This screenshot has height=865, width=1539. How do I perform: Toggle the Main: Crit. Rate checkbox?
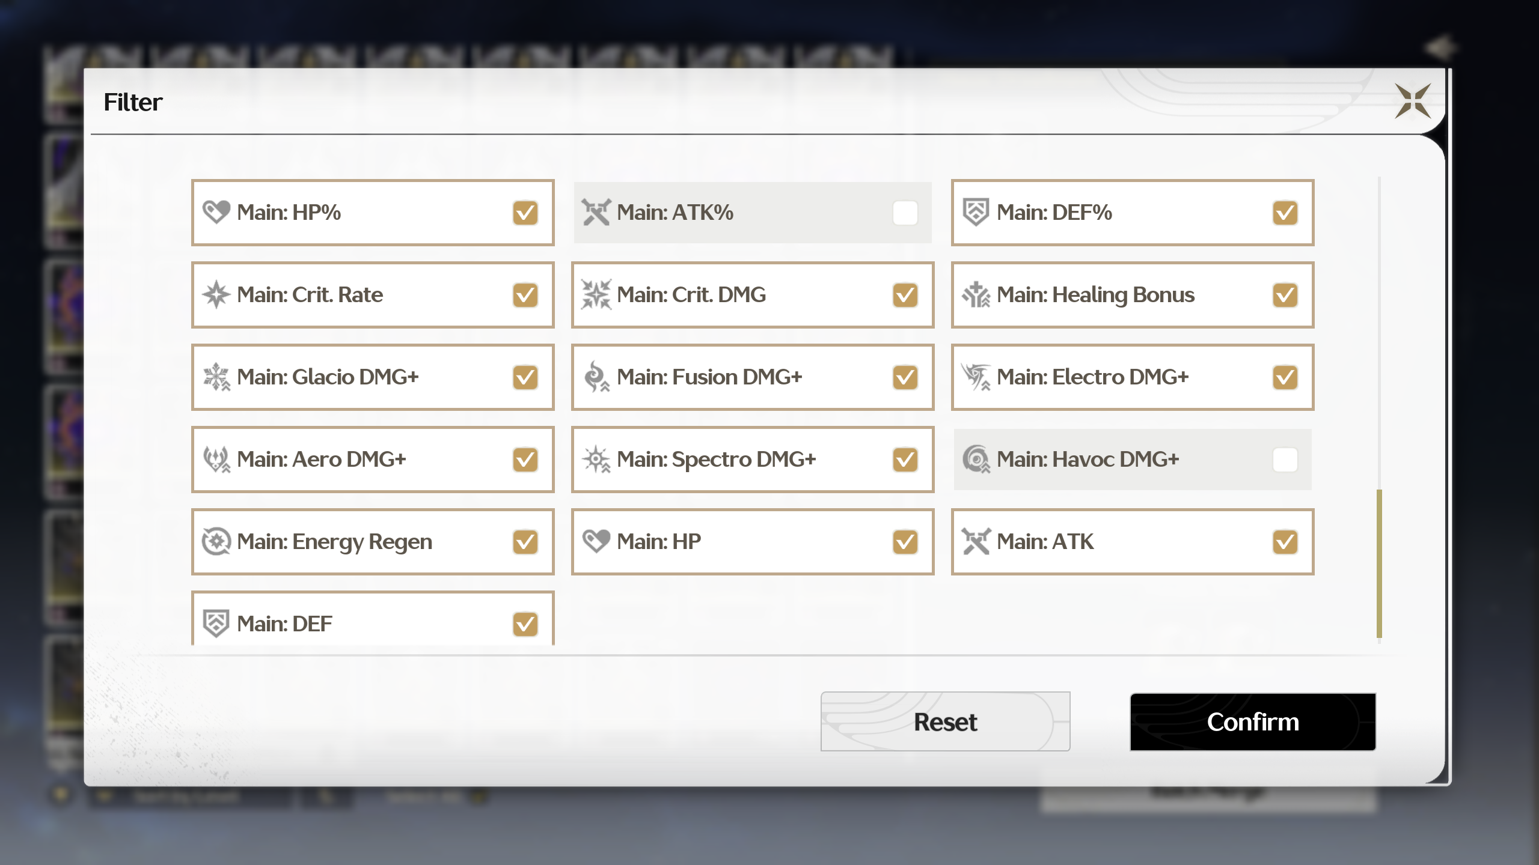point(525,295)
